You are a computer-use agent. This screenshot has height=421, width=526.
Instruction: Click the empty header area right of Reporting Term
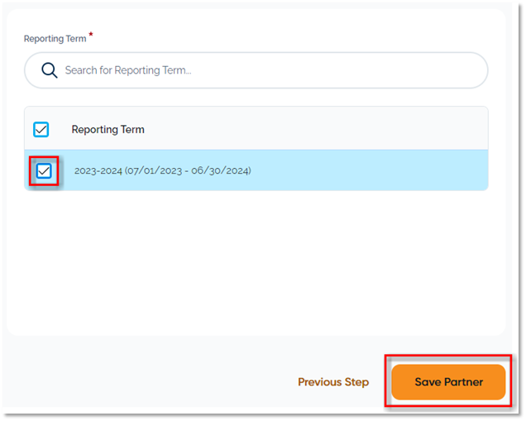point(331,129)
